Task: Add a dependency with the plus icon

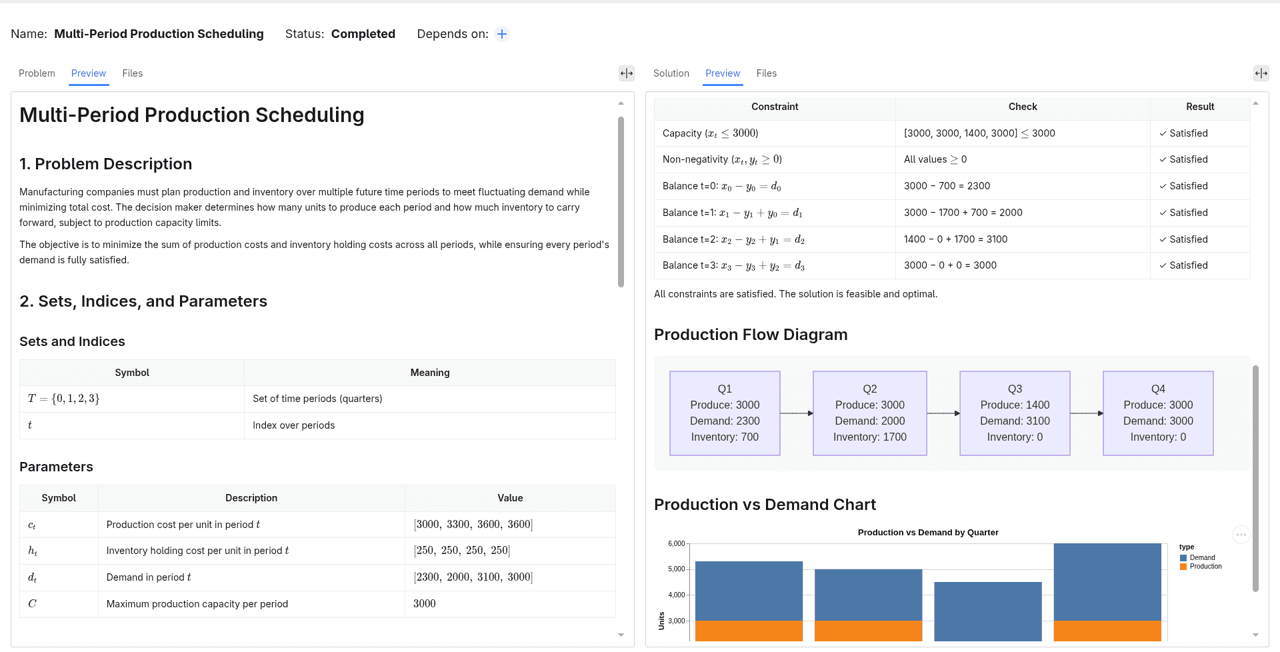Action: coord(502,34)
